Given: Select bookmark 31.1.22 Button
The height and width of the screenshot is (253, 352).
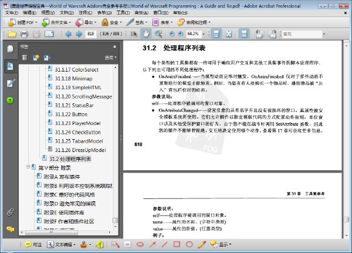Looking at the screenshot, I should [x=71, y=114].
